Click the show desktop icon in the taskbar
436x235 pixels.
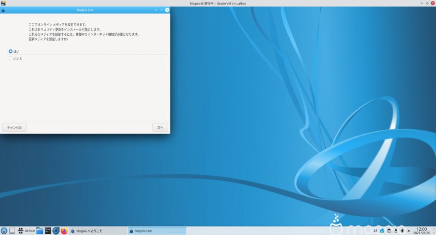pos(12,231)
